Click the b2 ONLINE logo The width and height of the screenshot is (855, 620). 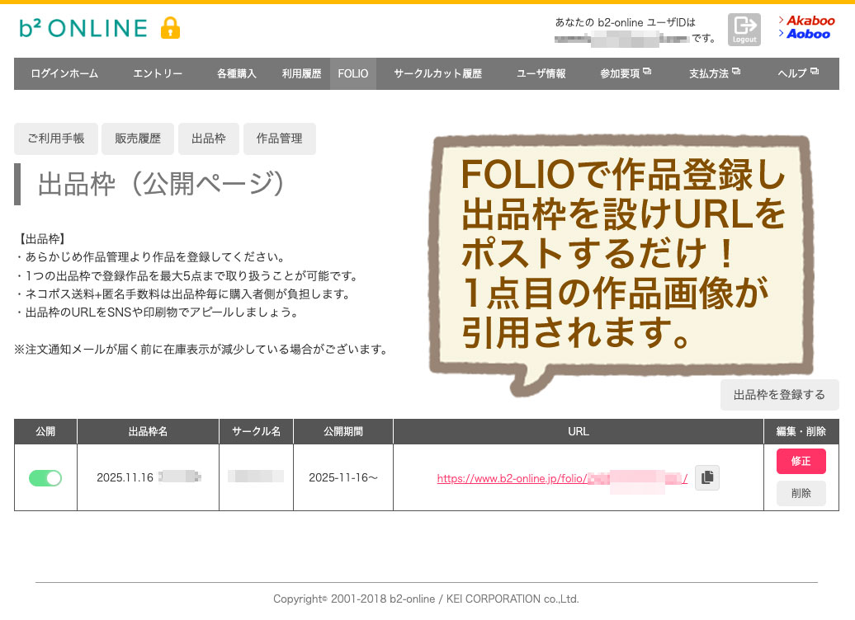coord(83,28)
